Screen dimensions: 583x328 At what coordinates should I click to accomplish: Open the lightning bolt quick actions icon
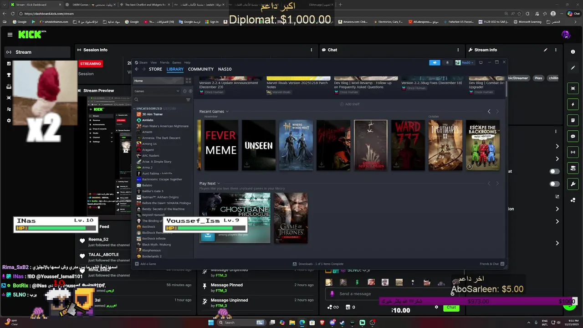pos(573,104)
